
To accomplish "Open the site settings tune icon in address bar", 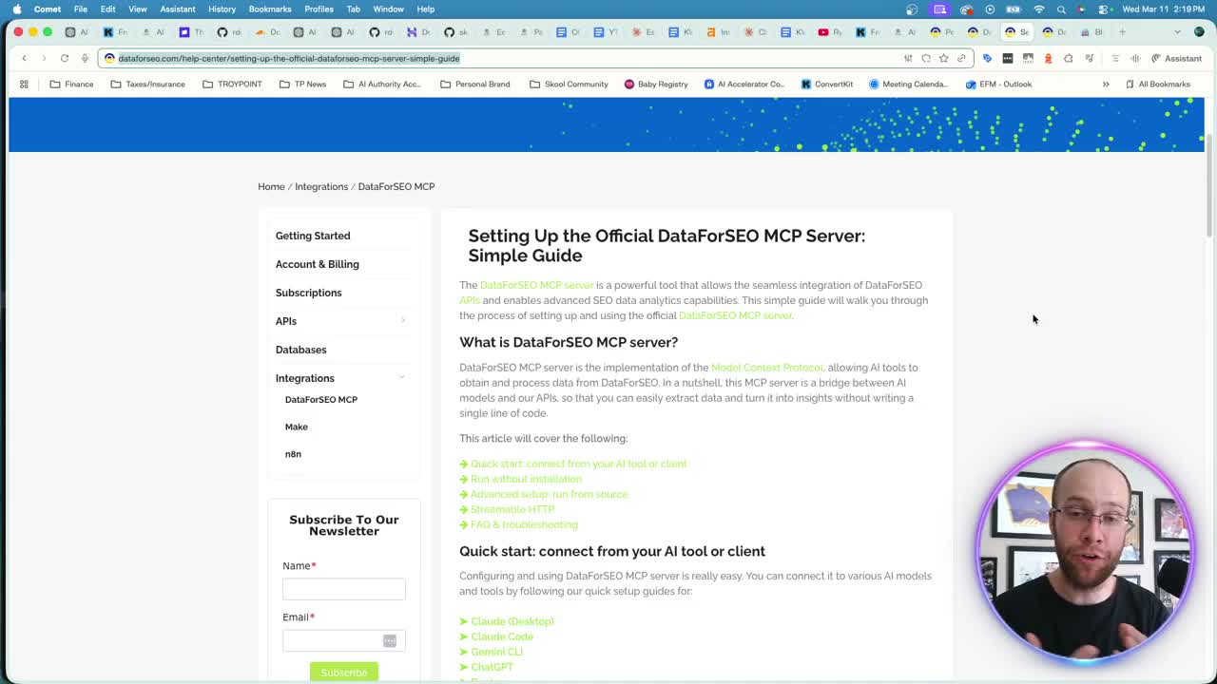I will [908, 58].
